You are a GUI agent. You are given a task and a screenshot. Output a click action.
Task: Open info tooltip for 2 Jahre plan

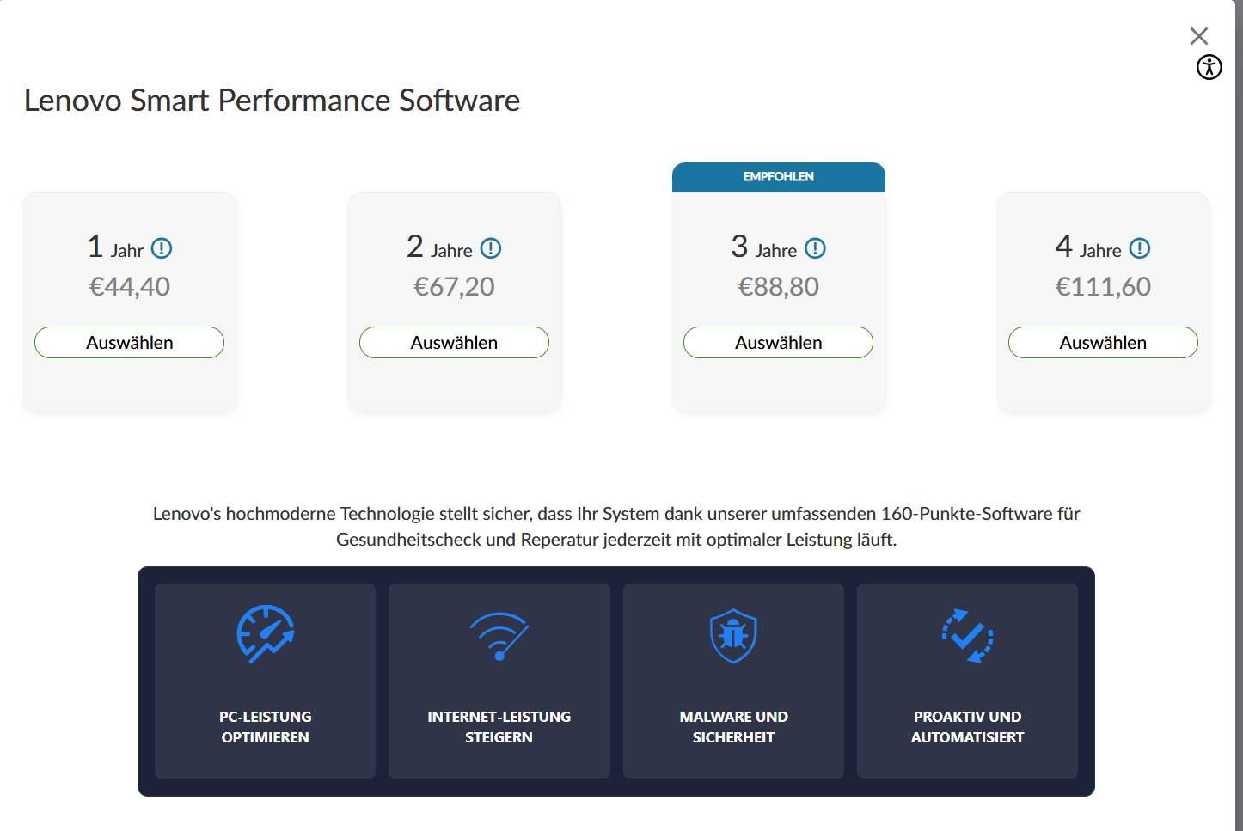pos(491,249)
